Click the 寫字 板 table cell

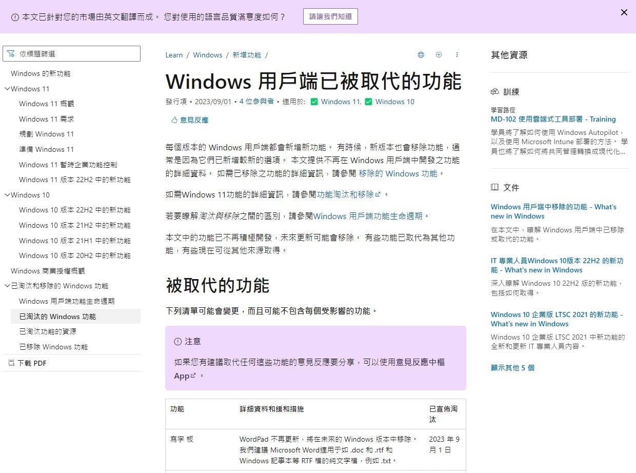point(200,450)
